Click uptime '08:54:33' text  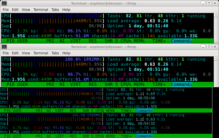tap(146, 123)
